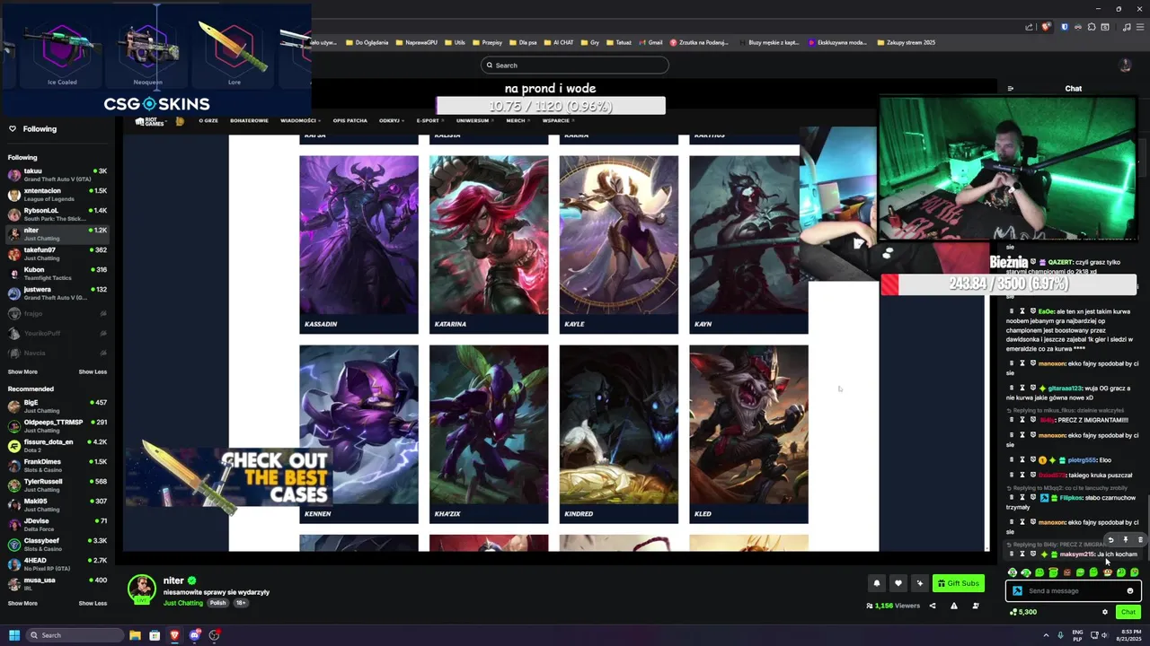
Task: Click the reply arrow on hovered chat message
Action: tap(1110, 540)
